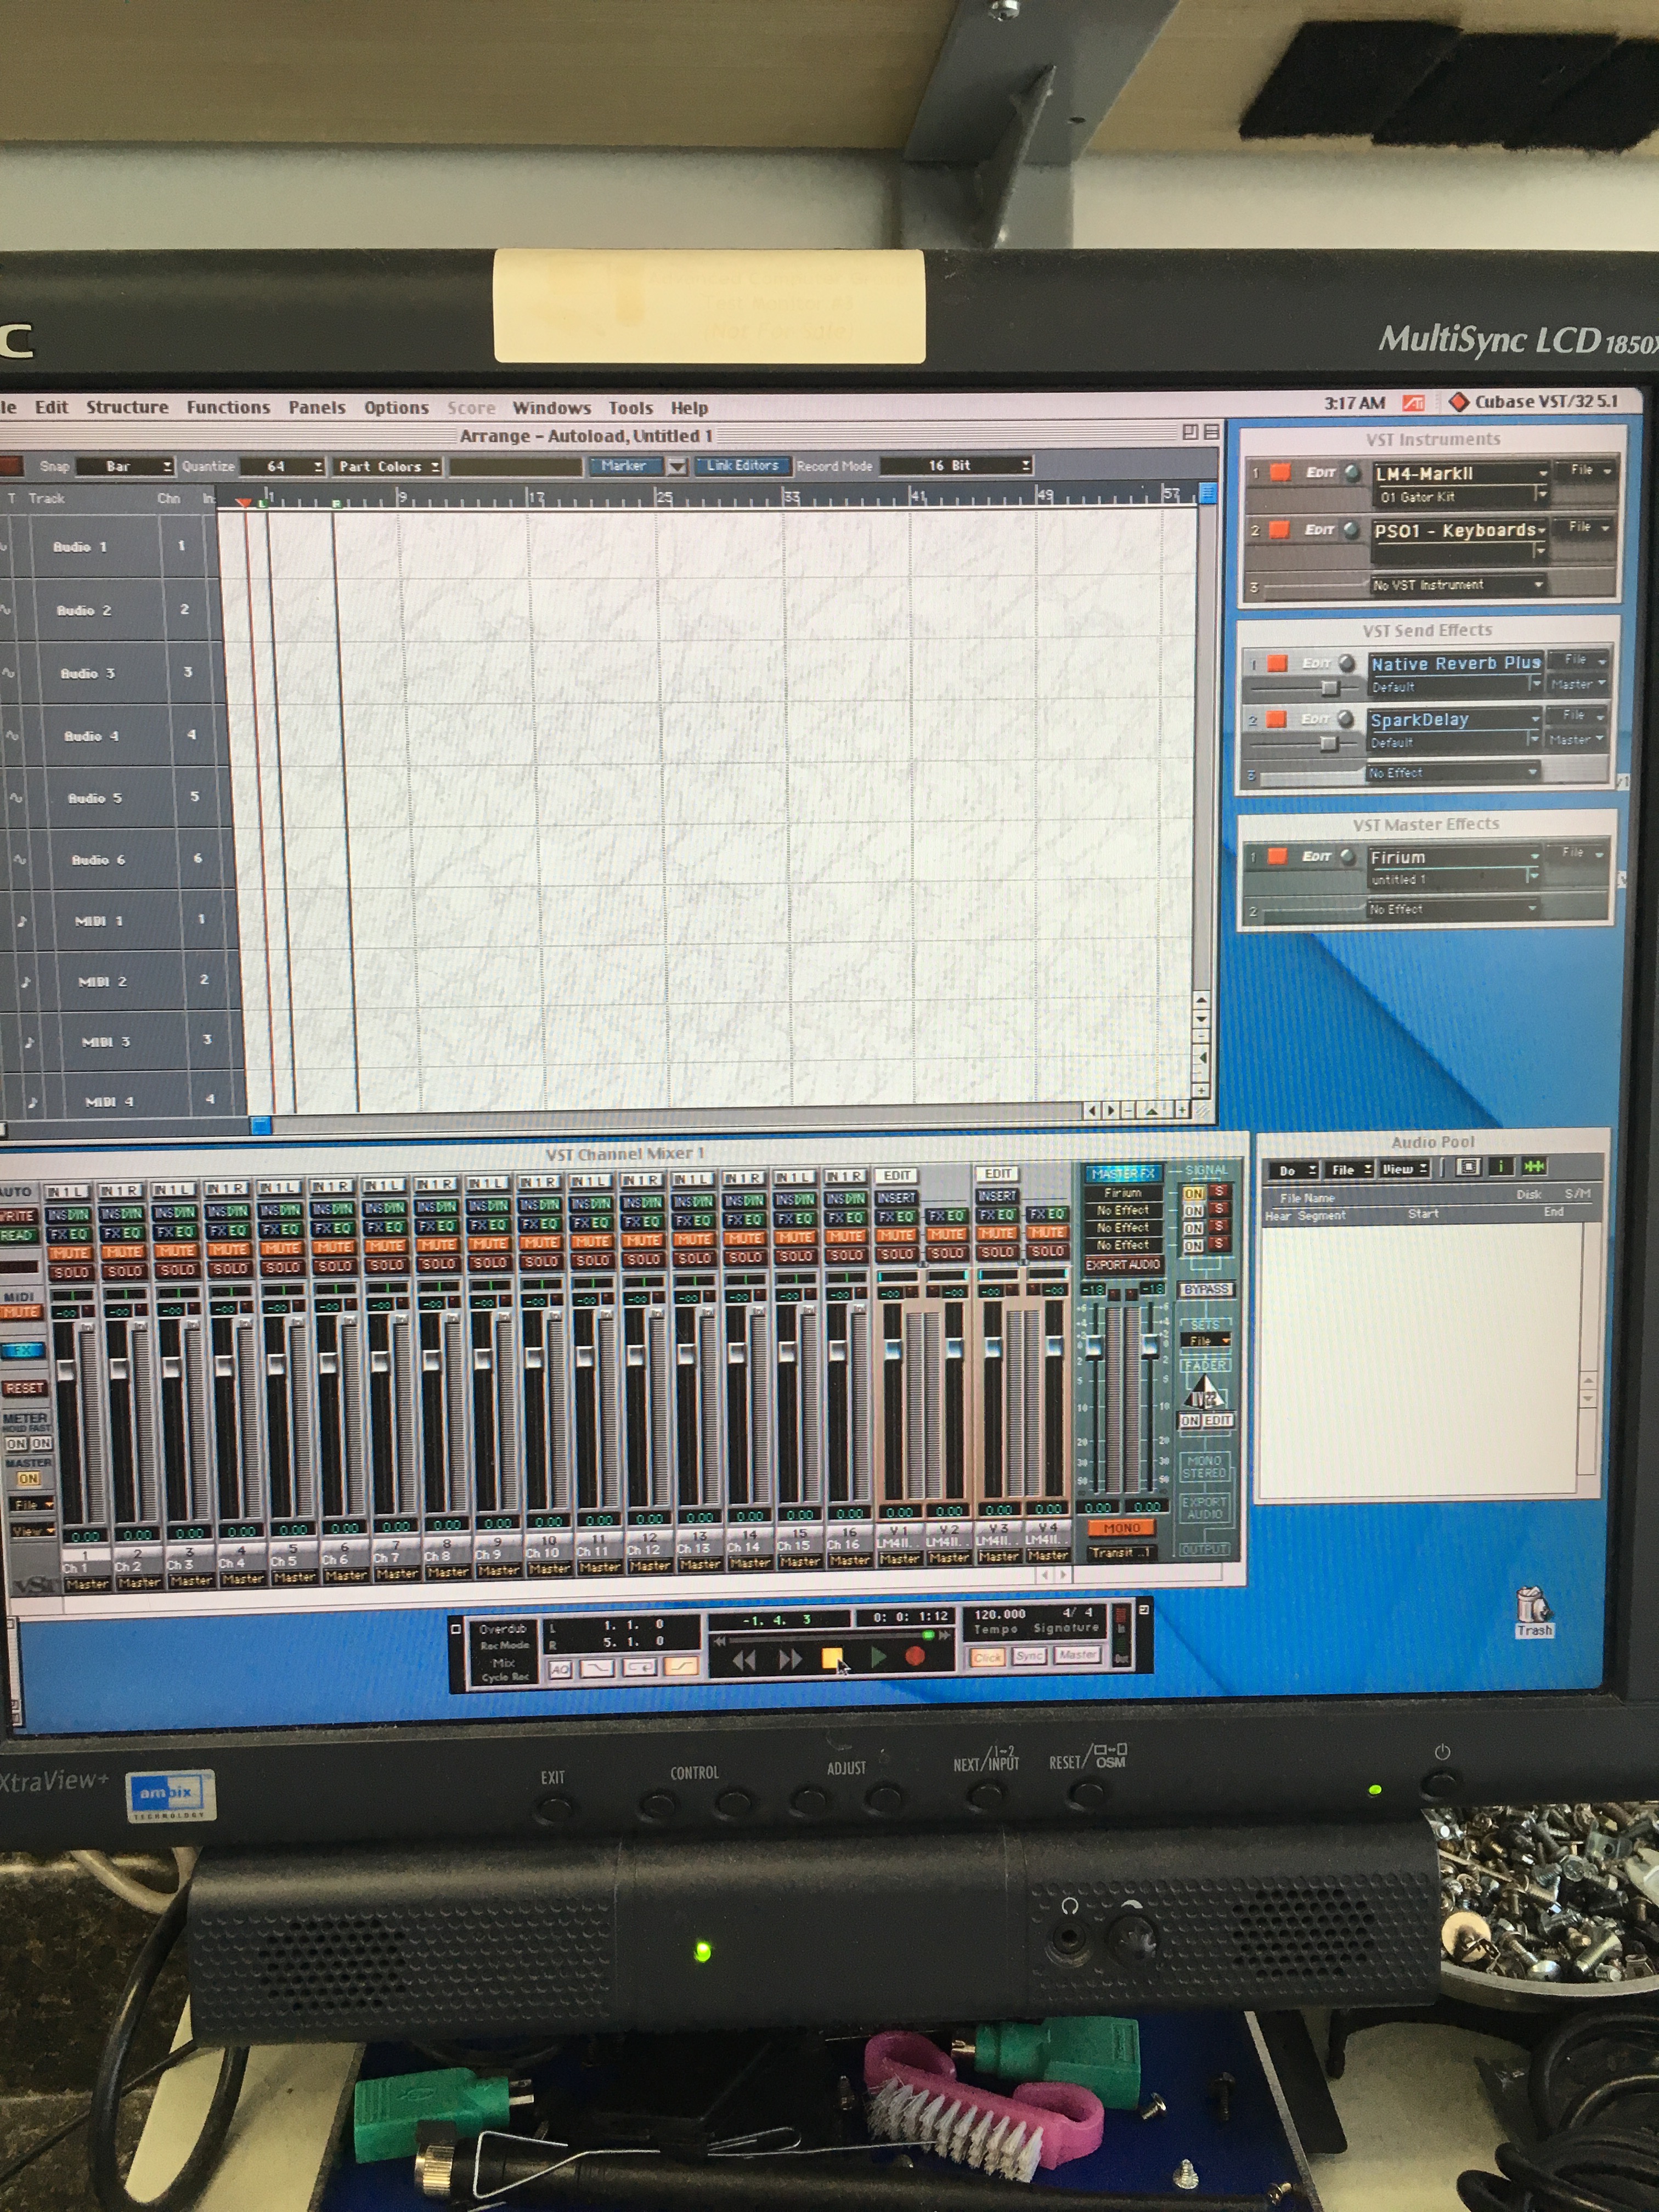
Task: Toggle power for PSO1 - Keyboards instrument
Action: coord(1278,529)
